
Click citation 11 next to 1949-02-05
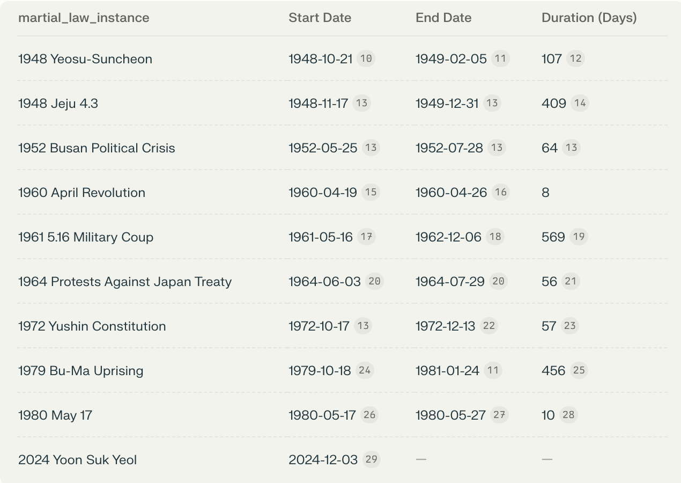click(x=500, y=58)
